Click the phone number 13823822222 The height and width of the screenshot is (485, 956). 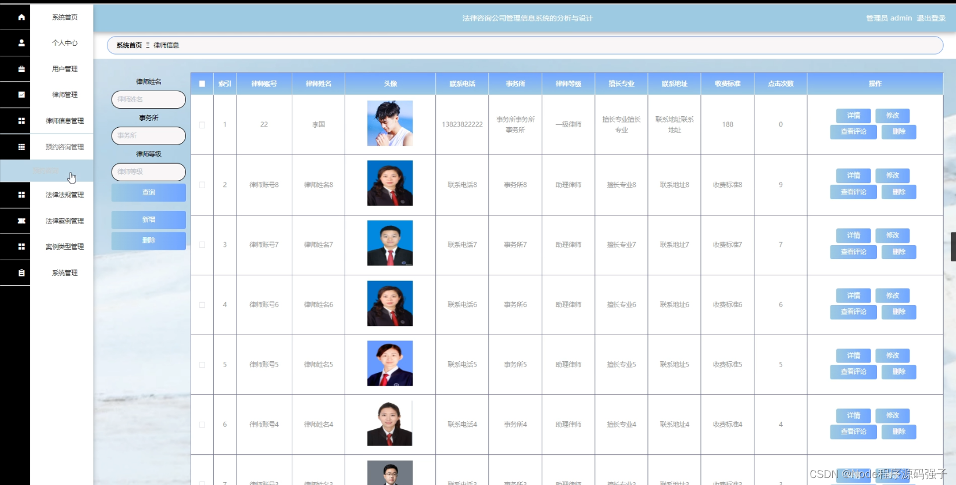pyautogui.click(x=462, y=124)
